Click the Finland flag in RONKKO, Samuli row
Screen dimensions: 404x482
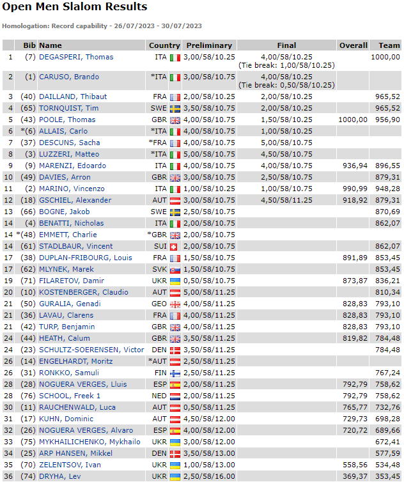tap(175, 373)
